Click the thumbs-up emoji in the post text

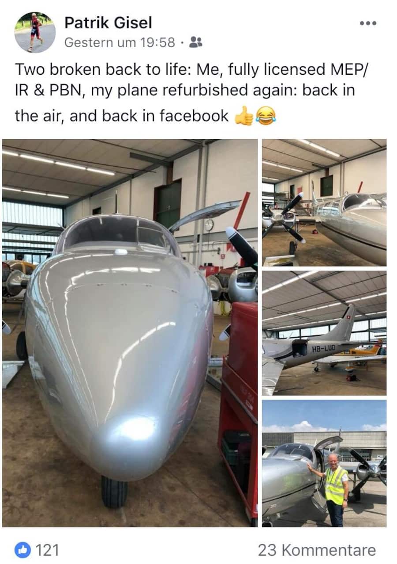click(244, 117)
